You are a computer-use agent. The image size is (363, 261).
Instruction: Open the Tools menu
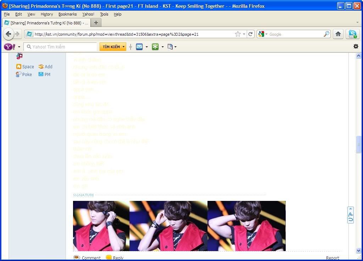[x=104, y=14]
